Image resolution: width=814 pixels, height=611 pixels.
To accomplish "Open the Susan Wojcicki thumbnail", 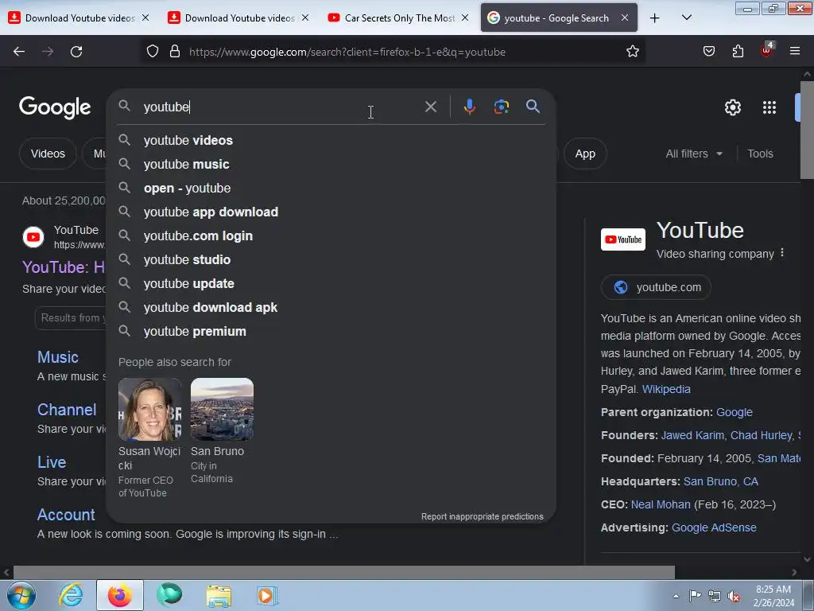I will click(150, 410).
